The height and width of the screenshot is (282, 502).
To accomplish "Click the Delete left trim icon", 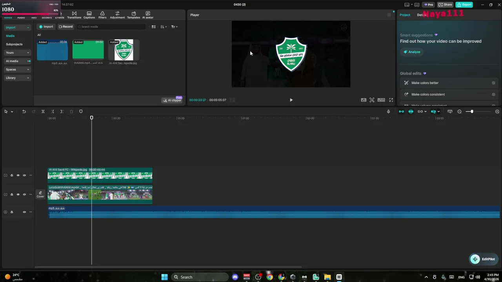I will click(x=53, y=112).
